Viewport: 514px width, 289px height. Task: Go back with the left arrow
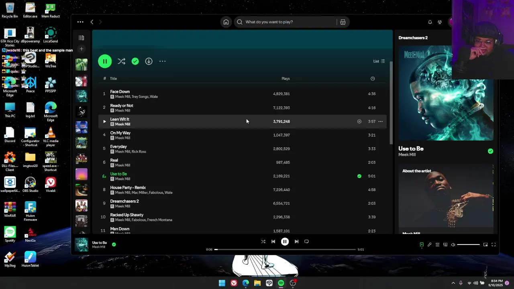pyautogui.click(x=92, y=22)
